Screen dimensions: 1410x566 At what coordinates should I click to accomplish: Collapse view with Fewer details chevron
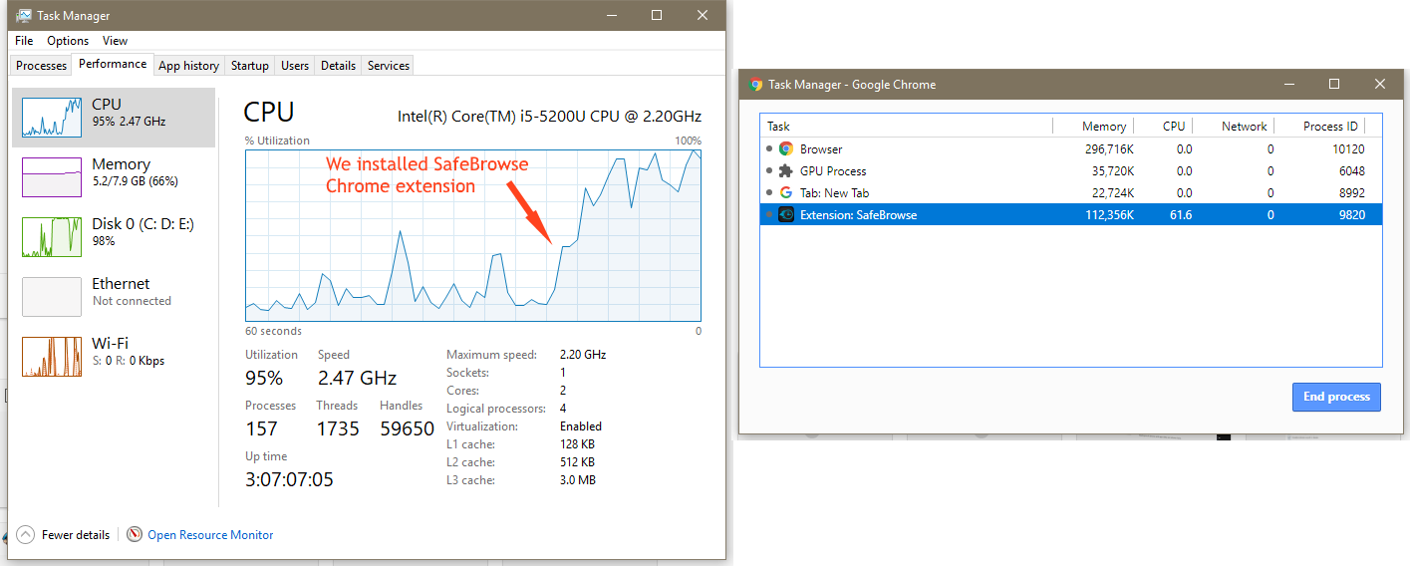[25, 535]
